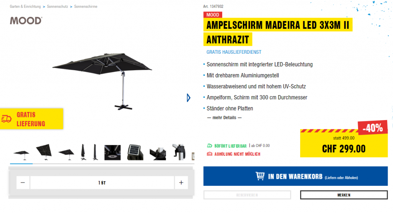Click the green Sofort lieferbar delivery icon
The width and height of the screenshot is (393, 213).
(209, 145)
